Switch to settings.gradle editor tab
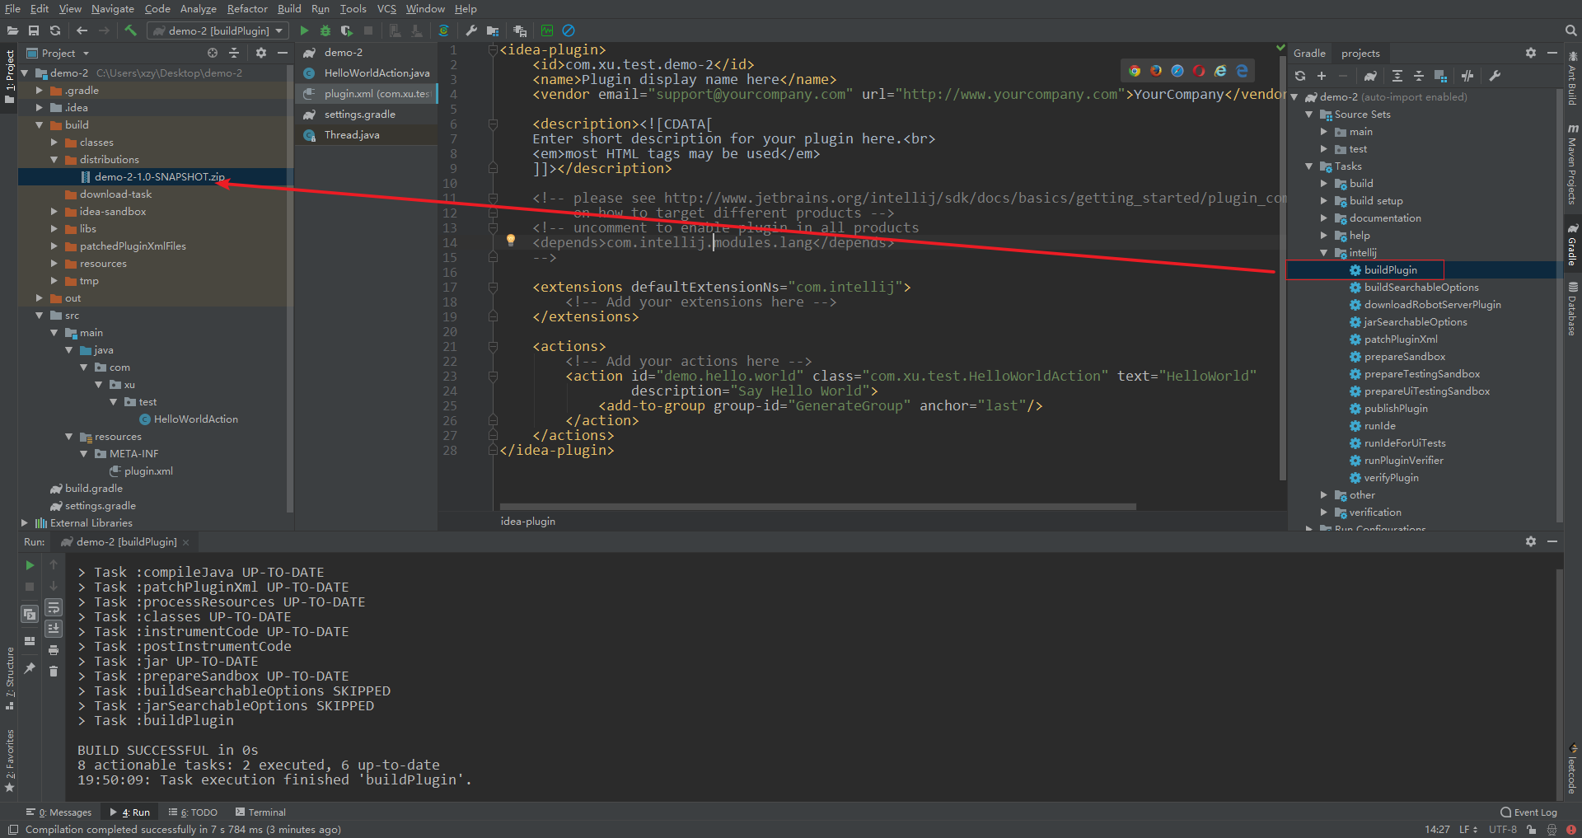The height and width of the screenshot is (838, 1582). [367, 114]
